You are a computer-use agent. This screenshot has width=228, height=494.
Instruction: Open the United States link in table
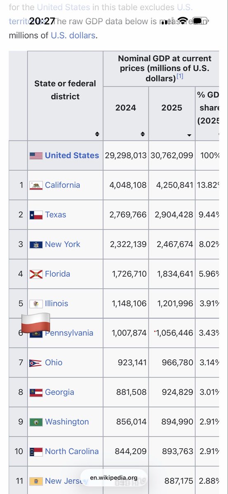pyautogui.click(x=72, y=155)
